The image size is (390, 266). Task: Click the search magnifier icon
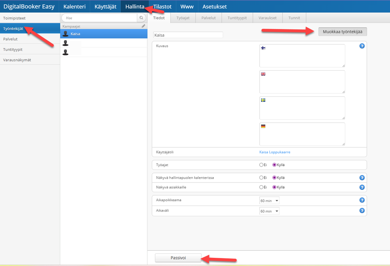point(141,18)
